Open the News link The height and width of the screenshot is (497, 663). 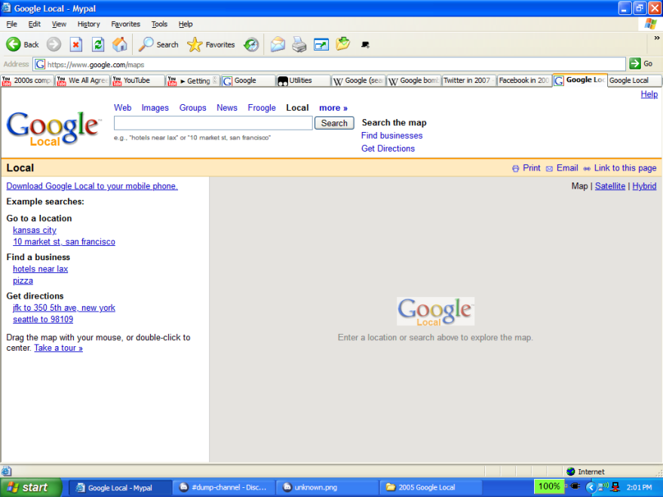click(x=226, y=108)
